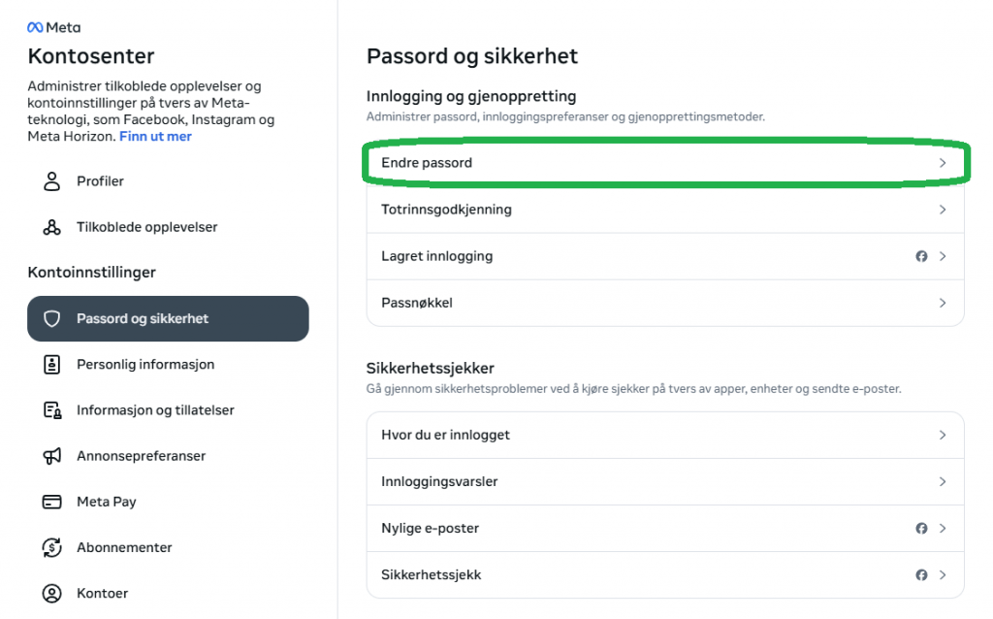The image size is (993, 619).
Task: Expand Totrinnsgodkjenning with the right arrow
Action: click(943, 210)
